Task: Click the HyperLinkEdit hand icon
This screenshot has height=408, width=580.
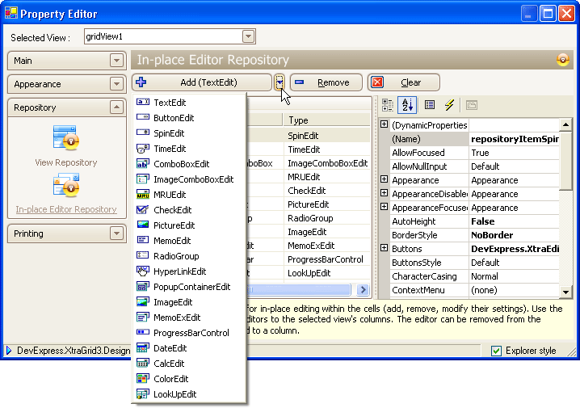Action: [143, 271]
